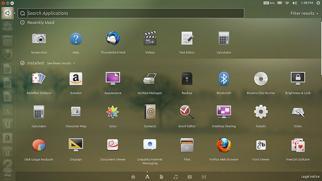The width and height of the screenshot is (322, 181).
Task: Open the keyboard layout indicator
Action: pyautogui.click(x=269, y=3)
